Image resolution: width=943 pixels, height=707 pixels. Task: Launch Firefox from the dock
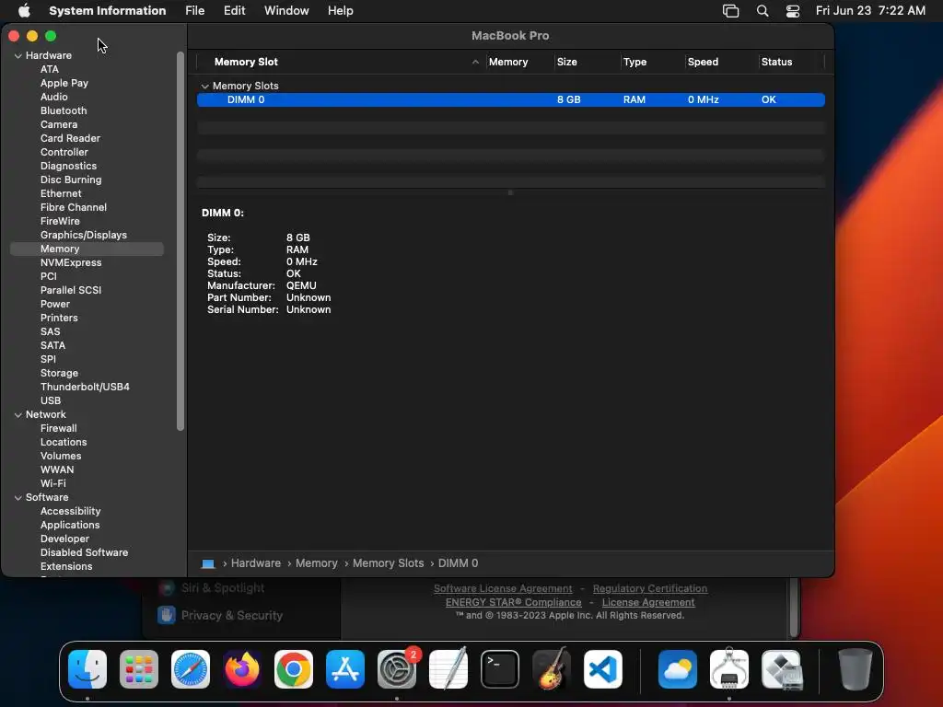click(x=242, y=669)
